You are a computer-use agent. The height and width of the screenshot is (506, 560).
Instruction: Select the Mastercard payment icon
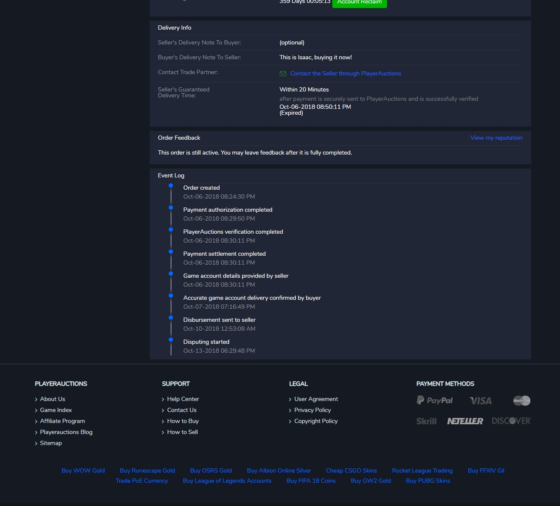coord(521,400)
